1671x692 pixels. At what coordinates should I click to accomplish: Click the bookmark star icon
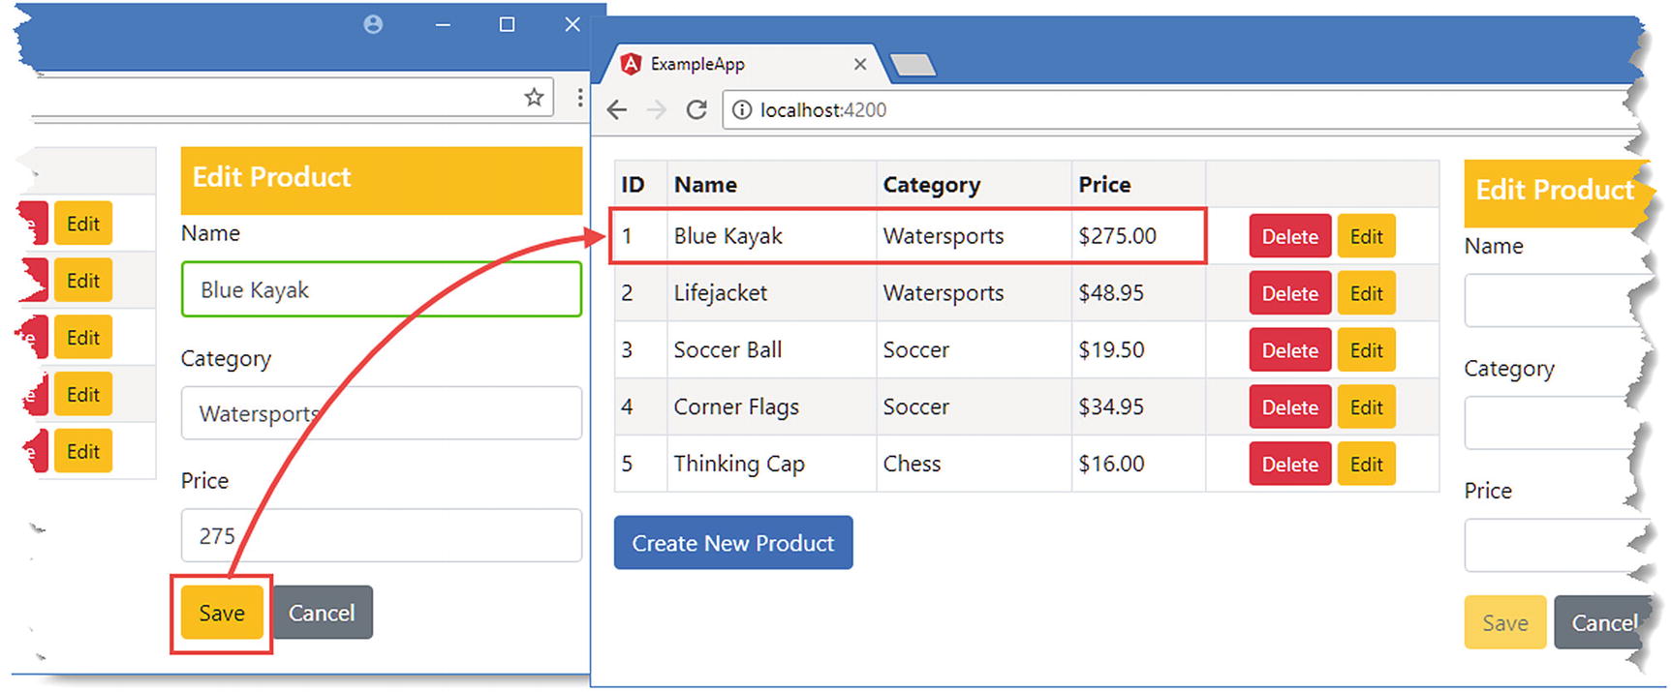(x=534, y=97)
